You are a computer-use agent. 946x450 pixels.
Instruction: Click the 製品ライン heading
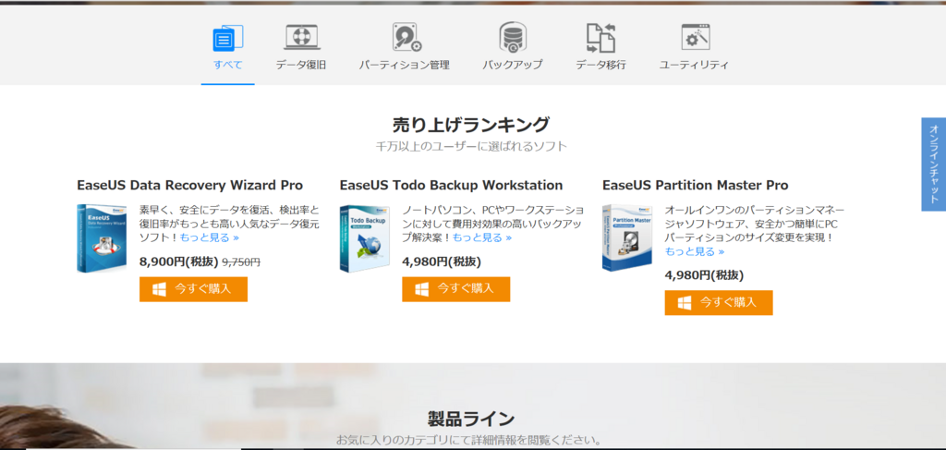click(x=471, y=418)
